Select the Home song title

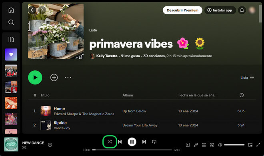point(59,109)
